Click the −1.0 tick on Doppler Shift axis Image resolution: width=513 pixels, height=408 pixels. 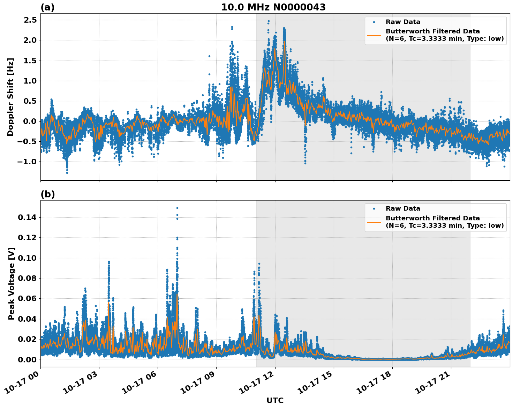click(x=27, y=162)
